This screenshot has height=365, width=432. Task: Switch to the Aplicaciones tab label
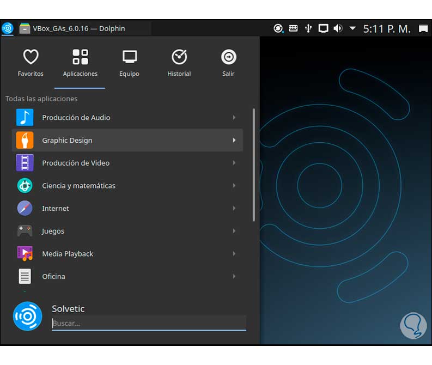pos(80,74)
